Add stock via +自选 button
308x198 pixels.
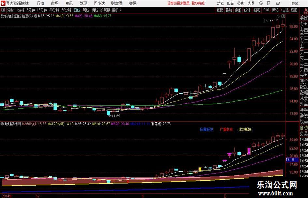(x=285, y=10)
